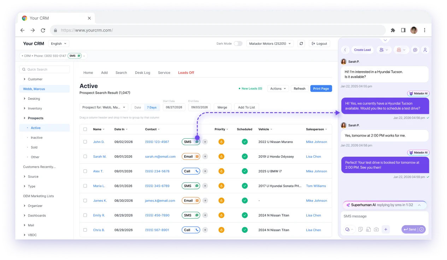
Task: Click the SMS chat icon in John D. row
Action: [197, 142]
